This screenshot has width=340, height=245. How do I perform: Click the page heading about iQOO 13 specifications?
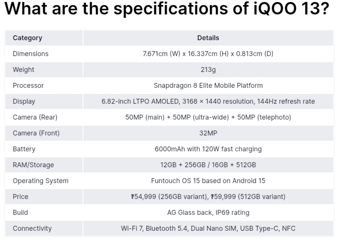click(166, 10)
